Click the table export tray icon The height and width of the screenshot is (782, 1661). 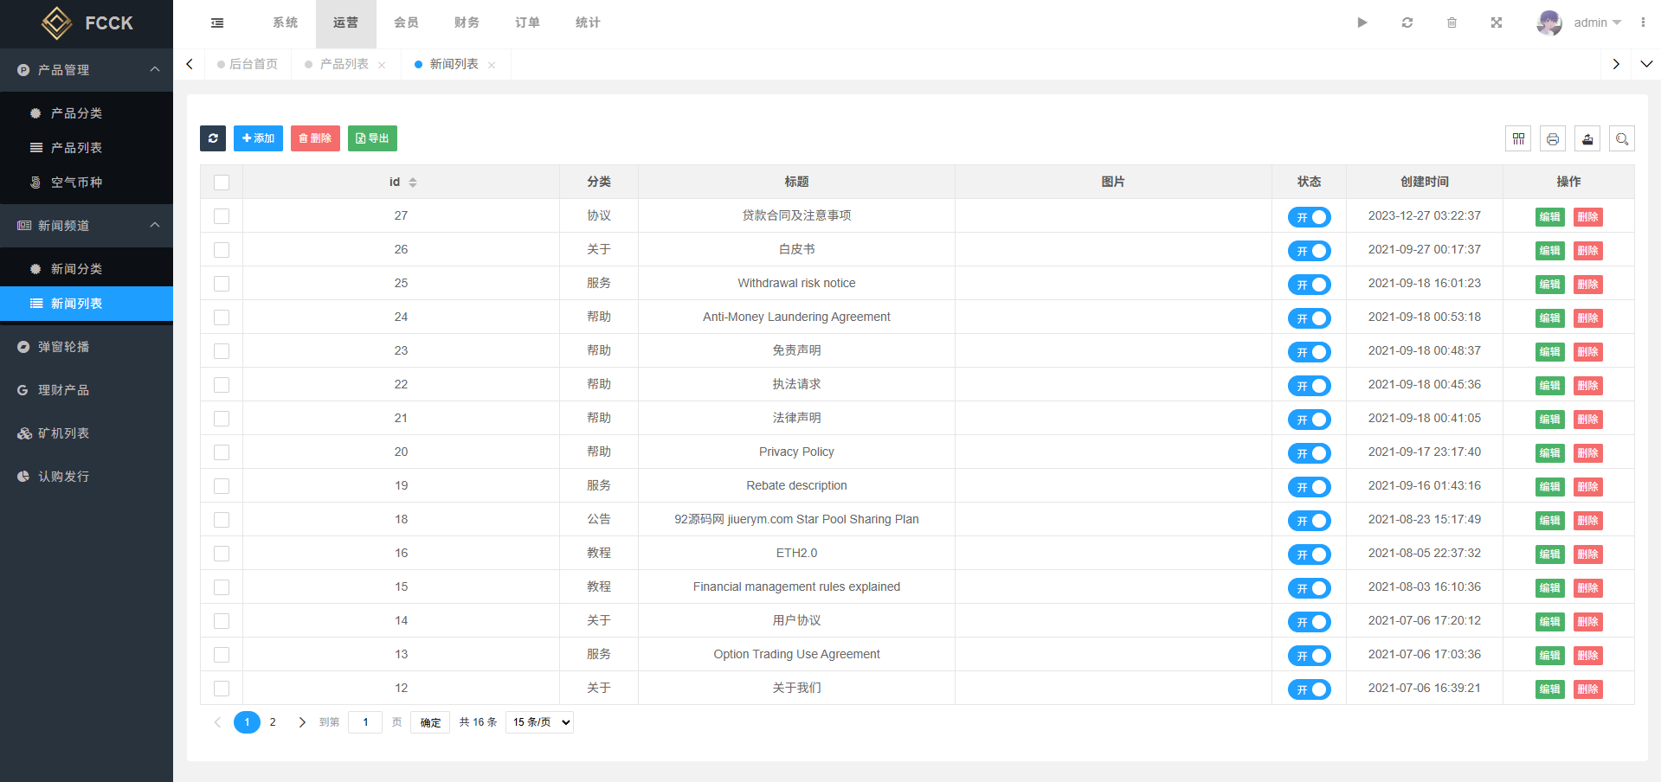[x=1587, y=138]
